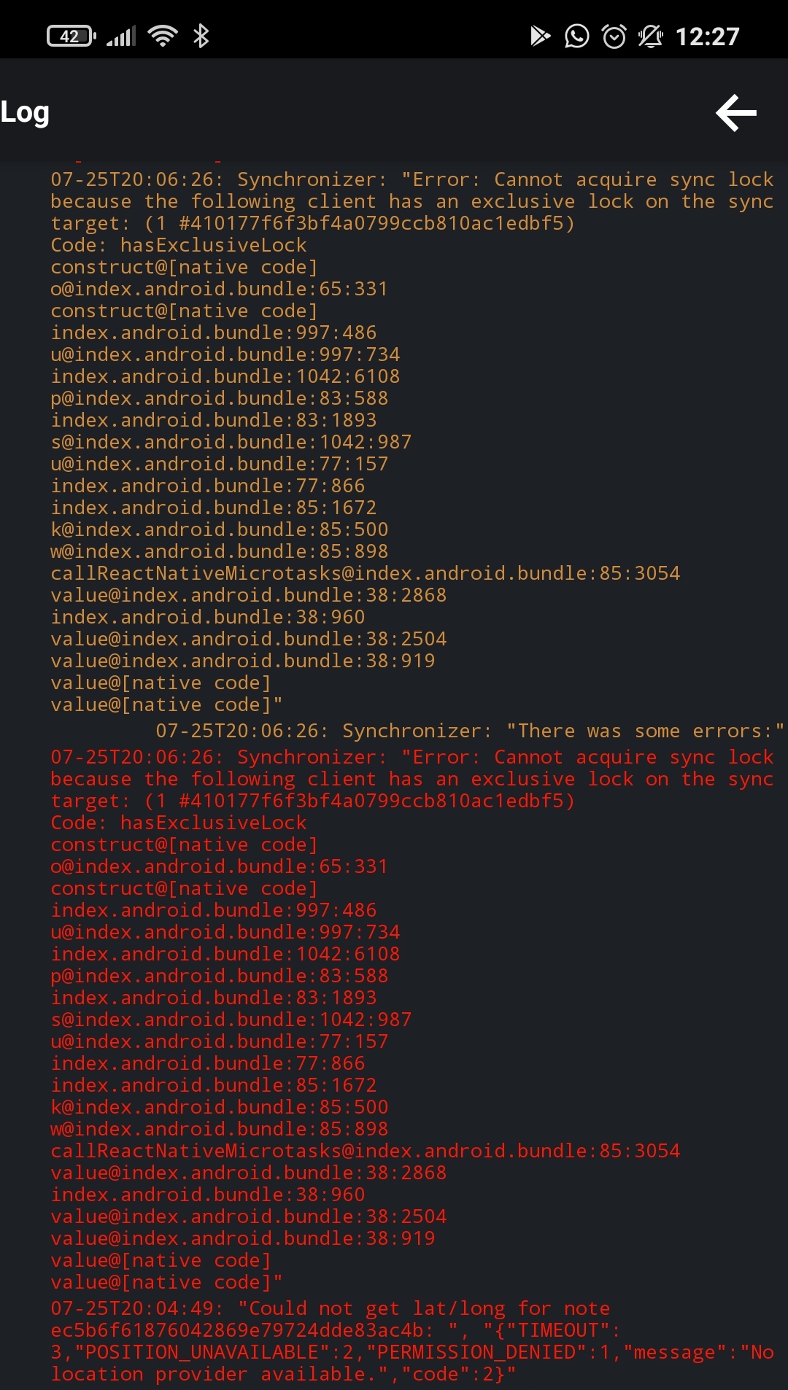Tap the alarm clock status icon
The image size is (788, 1390).
pos(615,36)
